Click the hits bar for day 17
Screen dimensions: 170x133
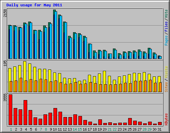click(x=89, y=51)
